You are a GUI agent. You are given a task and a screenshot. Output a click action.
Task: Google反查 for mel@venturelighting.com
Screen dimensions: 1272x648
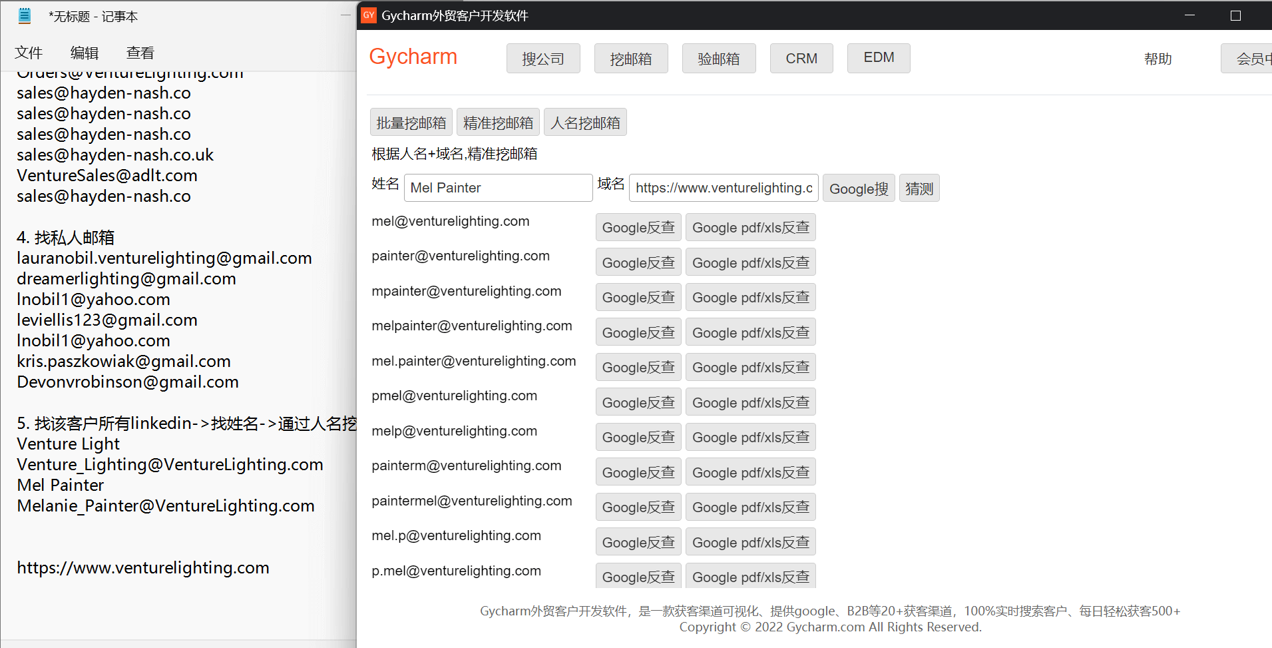(638, 228)
